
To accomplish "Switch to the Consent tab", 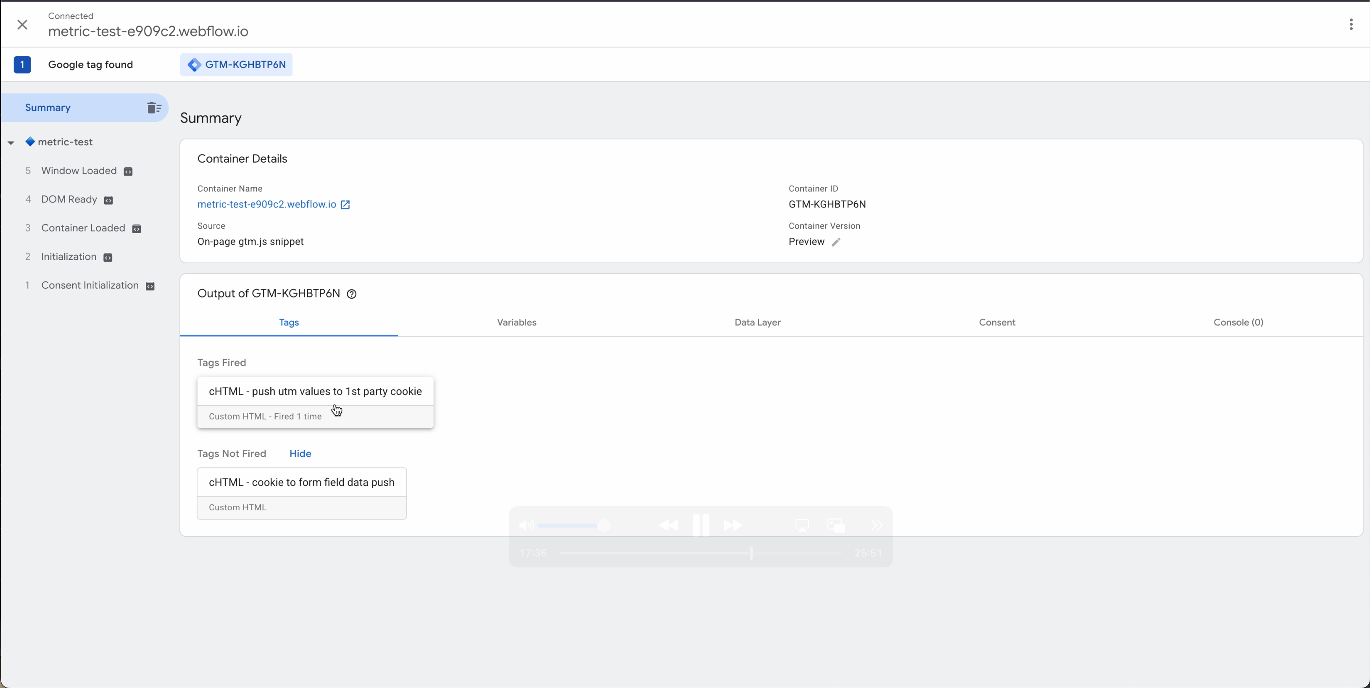I will (x=997, y=322).
